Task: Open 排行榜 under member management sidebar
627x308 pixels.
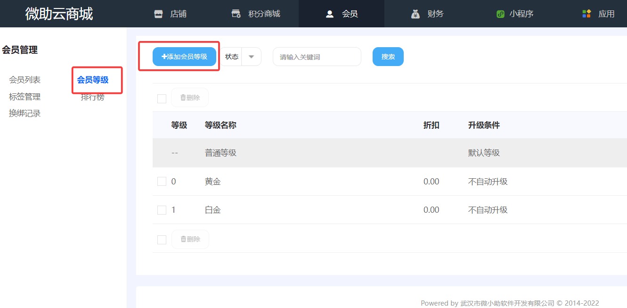Action: click(92, 97)
